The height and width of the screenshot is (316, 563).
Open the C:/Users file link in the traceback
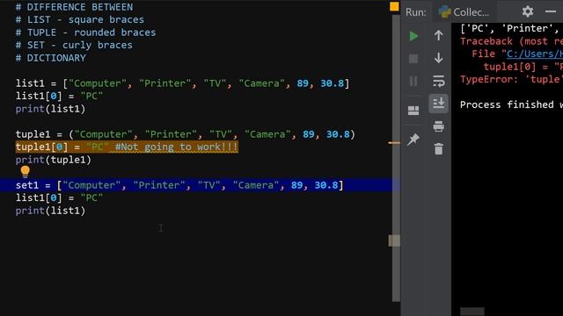[535, 54]
